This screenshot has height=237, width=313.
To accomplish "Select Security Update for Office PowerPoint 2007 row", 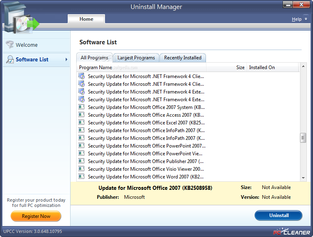I will [x=189, y=146].
